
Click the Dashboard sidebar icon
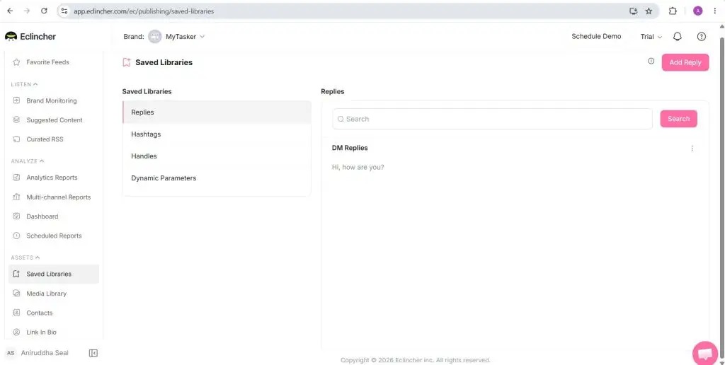point(17,216)
